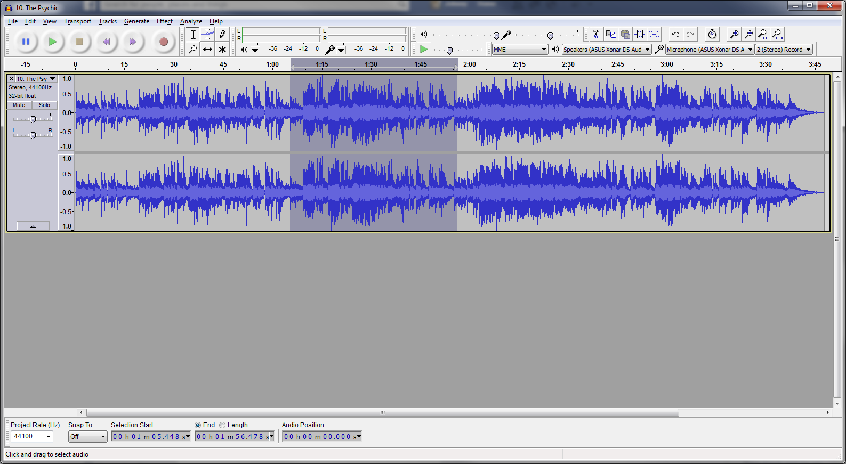
Task: Click the Zoom Out magnifier icon
Action: click(x=748, y=34)
